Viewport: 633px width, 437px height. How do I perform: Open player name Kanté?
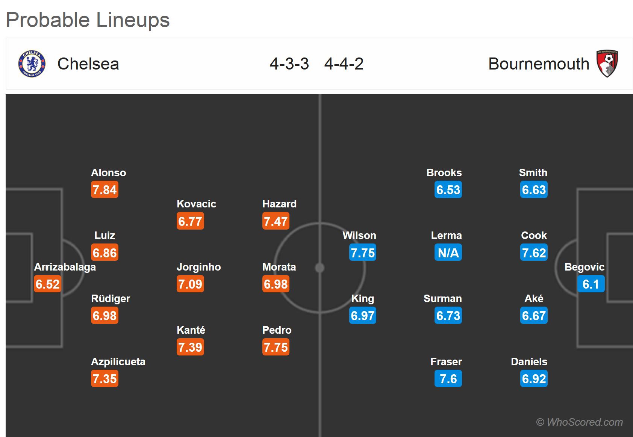click(191, 330)
